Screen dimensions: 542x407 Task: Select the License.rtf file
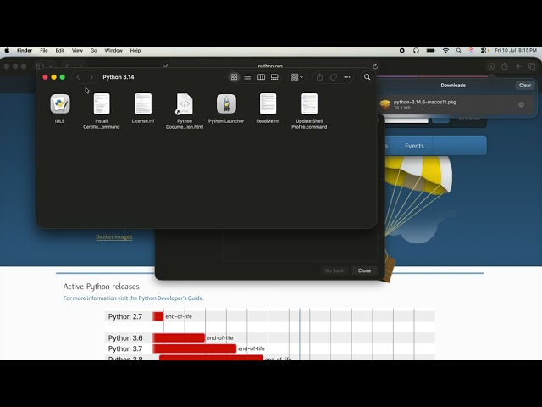[143, 103]
